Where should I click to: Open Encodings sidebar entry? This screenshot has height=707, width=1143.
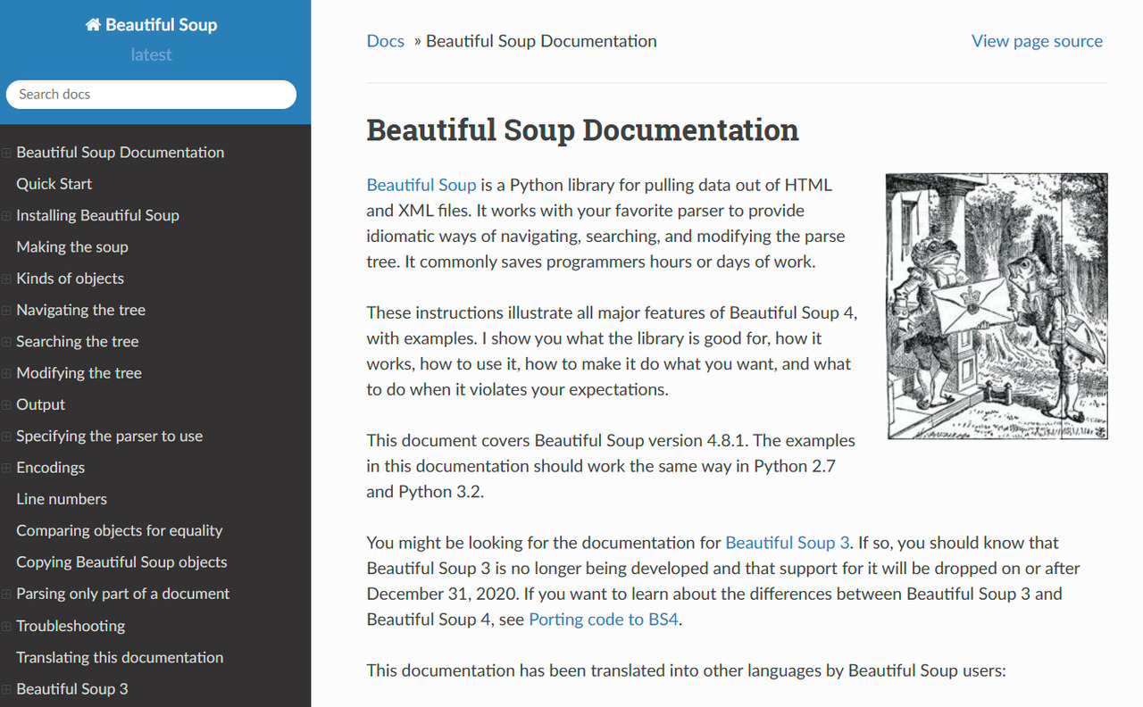click(x=50, y=468)
